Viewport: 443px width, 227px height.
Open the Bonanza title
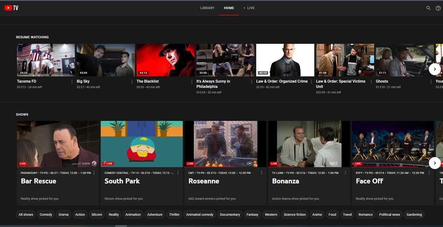285,181
